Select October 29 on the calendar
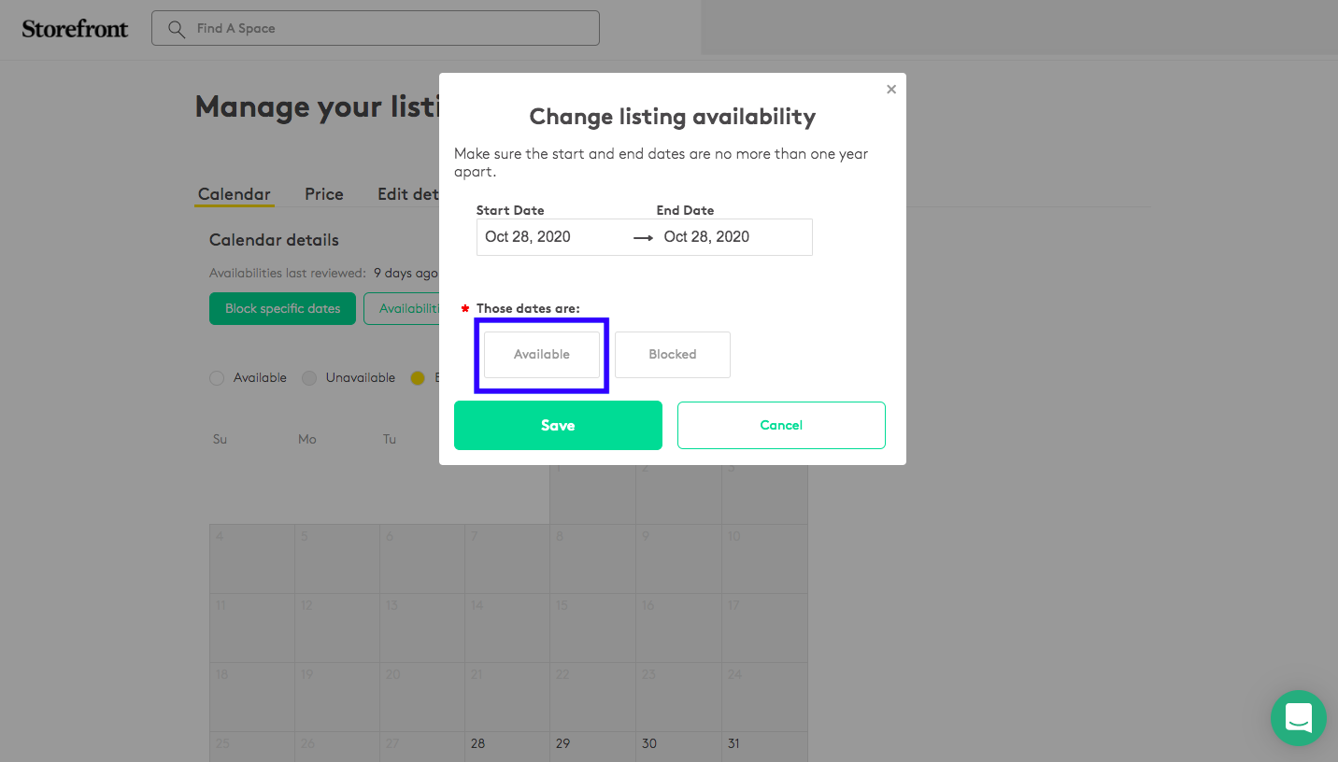The width and height of the screenshot is (1338, 762). (592, 747)
